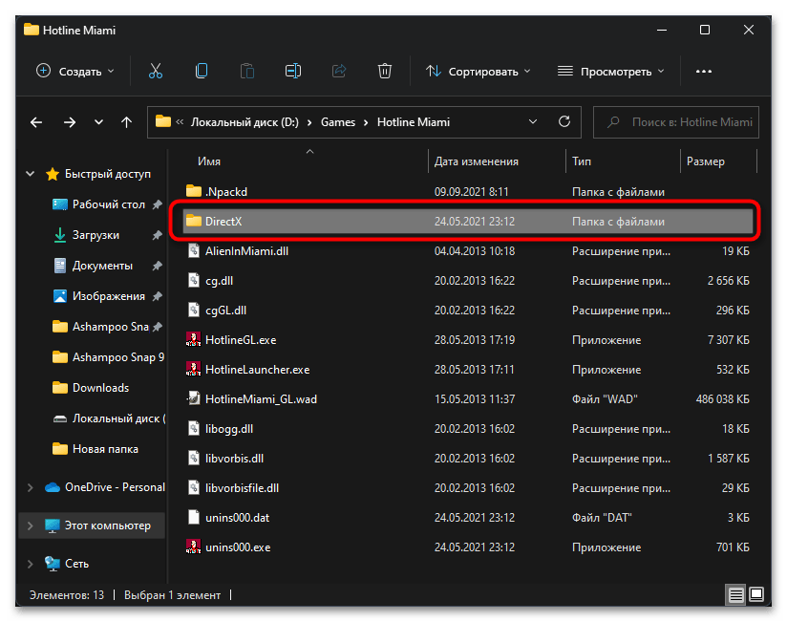Click the Rename icon in toolbar
This screenshot has width=787, height=622.
[293, 71]
